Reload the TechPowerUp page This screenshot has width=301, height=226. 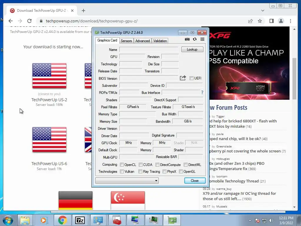29,21
